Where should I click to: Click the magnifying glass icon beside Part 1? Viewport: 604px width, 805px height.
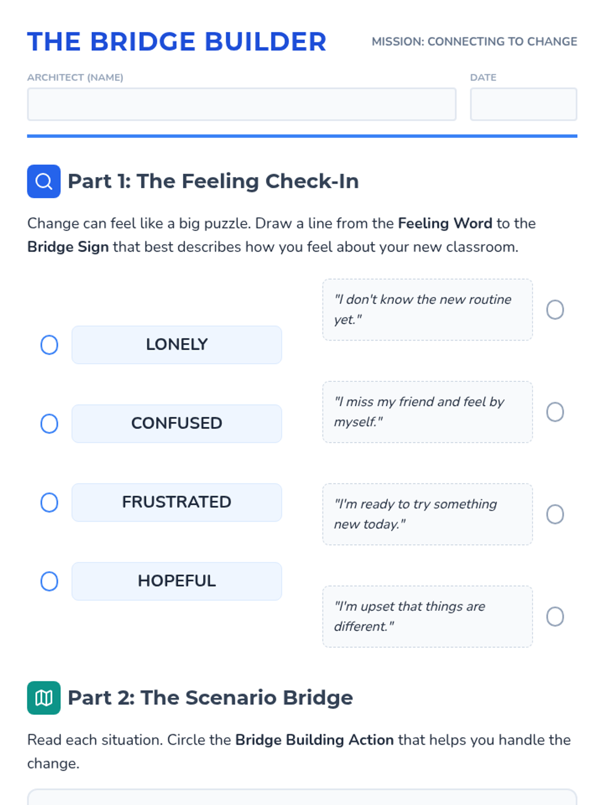pyautogui.click(x=44, y=181)
